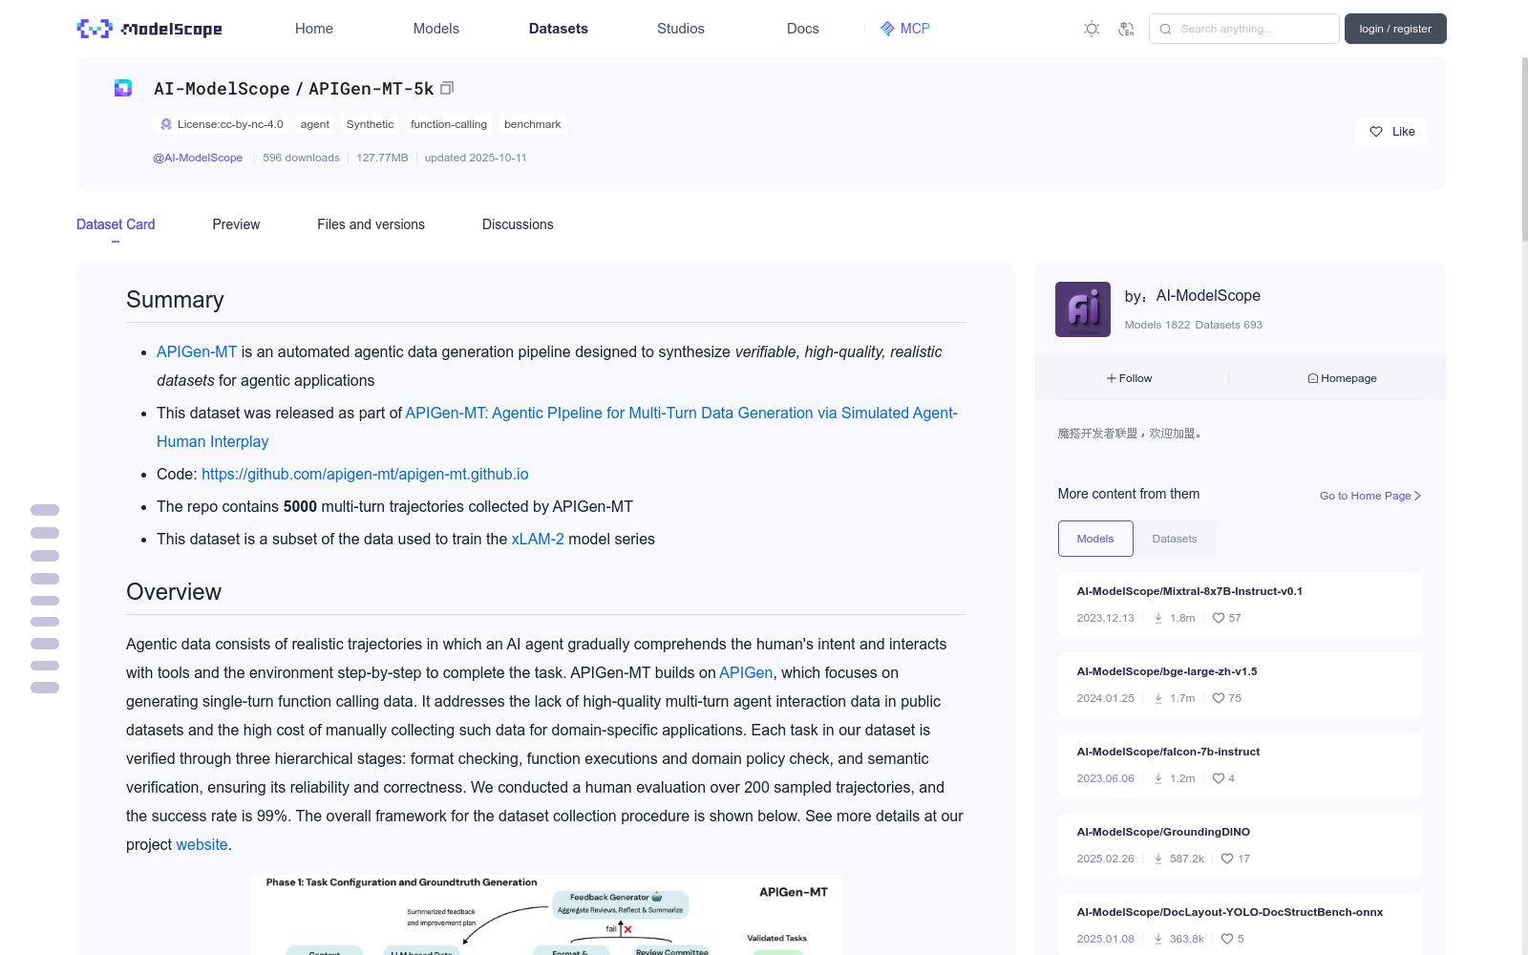Image resolution: width=1528 pixels, height=955 pixels.
Task: Click download icon on falcon-7b-instruct card
Action: coord(1158,778)
